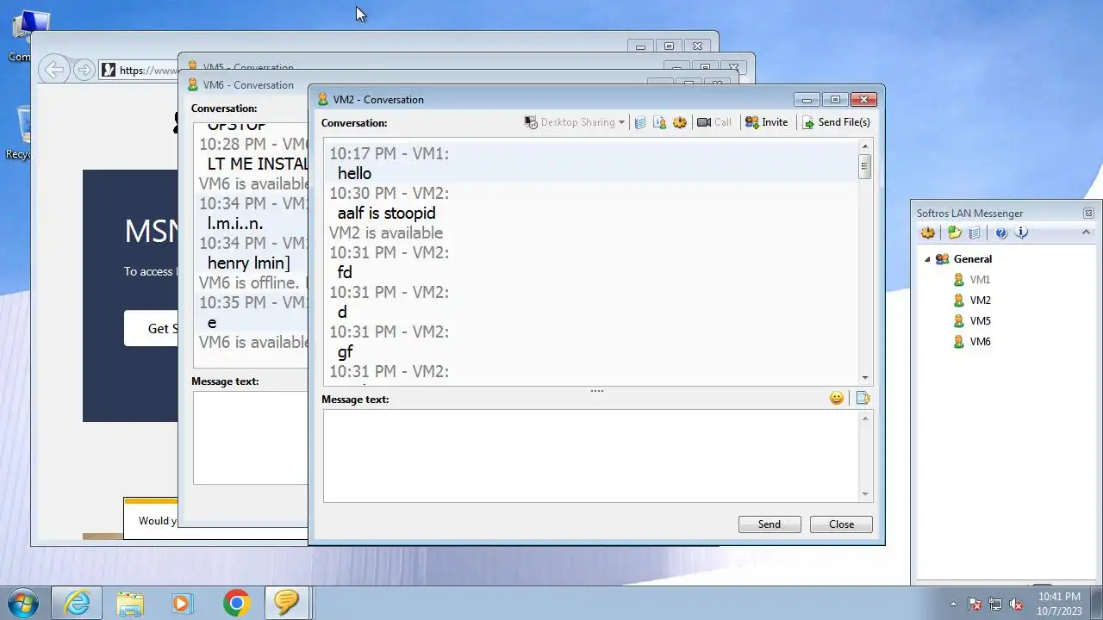Click the Send button
Image resolution: width=1103 pixels, height=620 pixels.
pos(770,524)
